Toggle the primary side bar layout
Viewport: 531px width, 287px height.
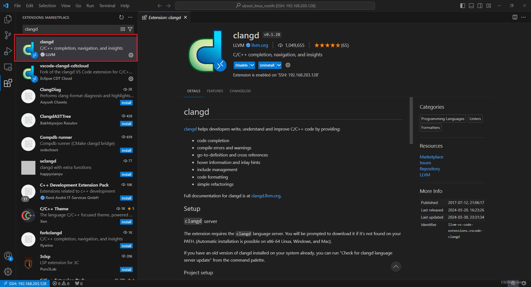point(462,6)
